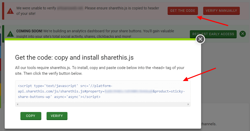The height and width of the screenshot is (131, 250).
Task: Click the 'We were unable to verify' message
Action: click(x=88, y=11)
